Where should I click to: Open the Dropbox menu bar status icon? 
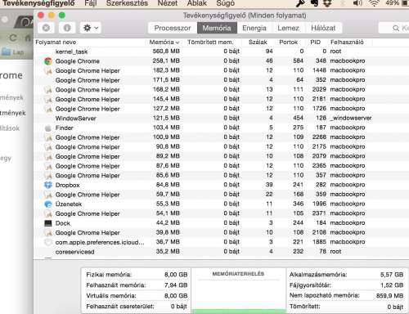327,3
